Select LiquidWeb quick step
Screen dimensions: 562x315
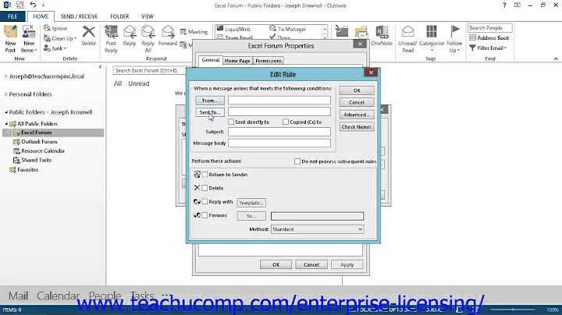pyautogui.click(x=233, y=29)
